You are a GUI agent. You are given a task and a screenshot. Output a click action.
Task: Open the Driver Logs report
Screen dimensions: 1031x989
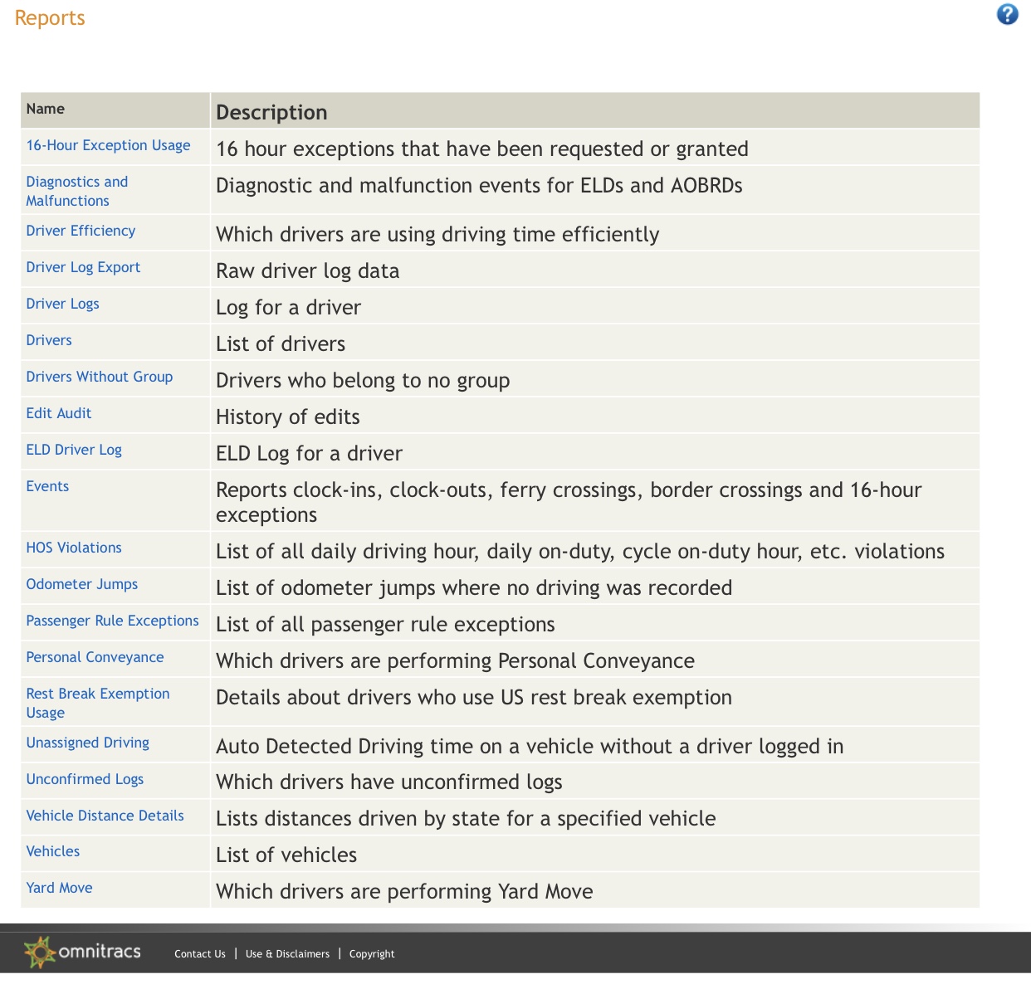tap(62, 304)
